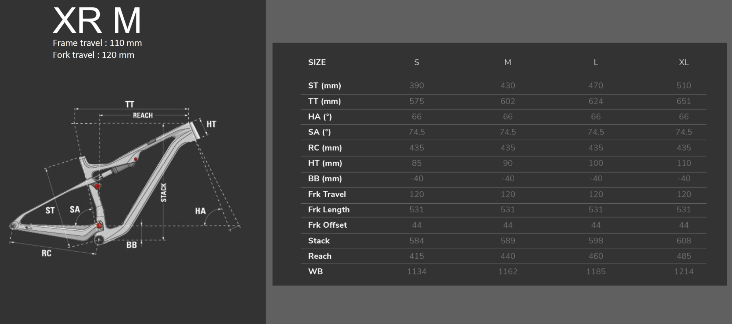The width and height of the screenshot is (732, 324).
Task: Select the S size column header
Action: click(x=416, y=62)
